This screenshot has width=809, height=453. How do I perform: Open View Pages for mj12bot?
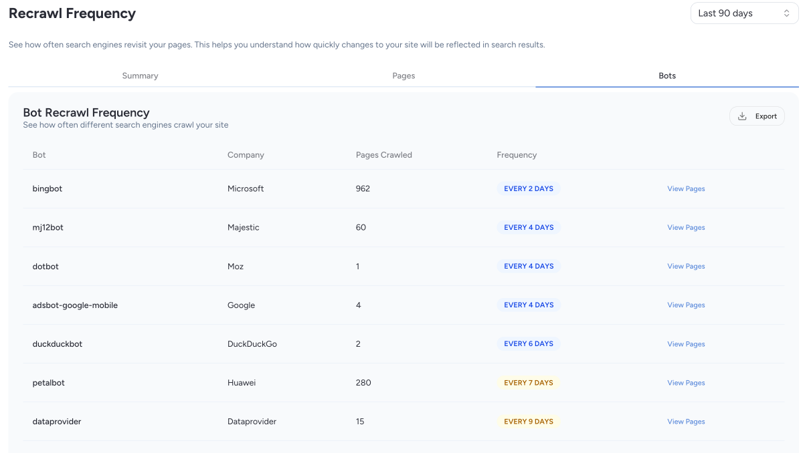pos(686,228)
